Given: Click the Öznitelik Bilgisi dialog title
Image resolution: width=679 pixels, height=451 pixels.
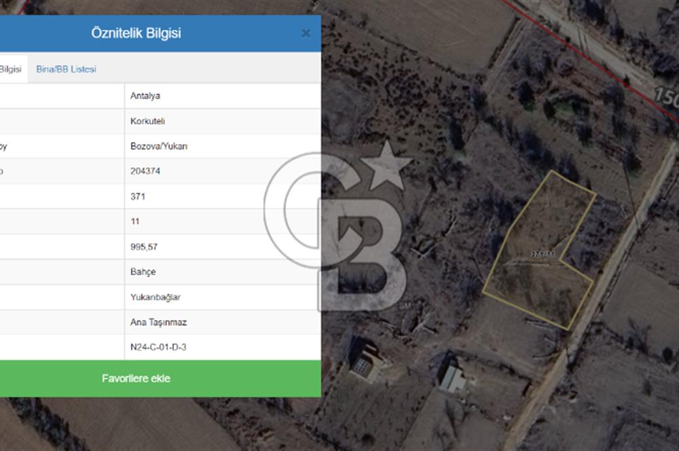Looking at the screenshot, I should point(136,33).
